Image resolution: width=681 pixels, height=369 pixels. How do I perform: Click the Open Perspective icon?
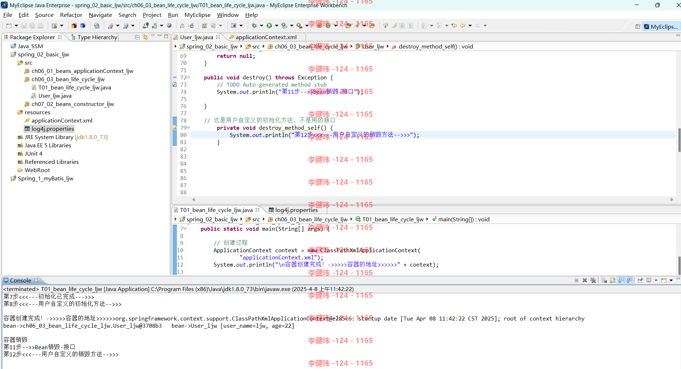pyautogui.click(x=638, y=27)
